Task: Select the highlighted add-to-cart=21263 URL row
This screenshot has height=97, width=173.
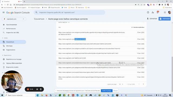Action: [101, 39]
